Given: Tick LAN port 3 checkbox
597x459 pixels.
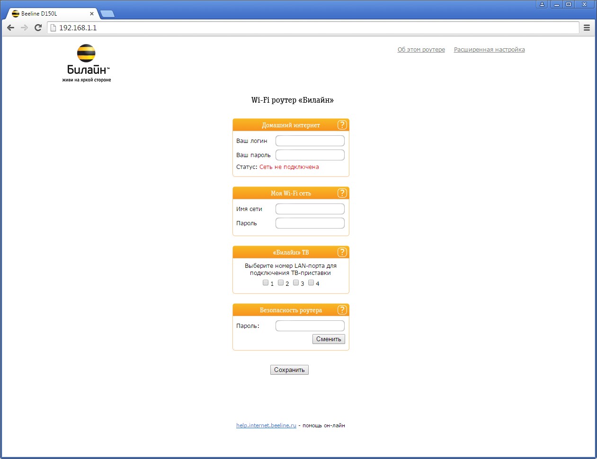Looking at the screenshot, I should pyautogui.click(x=296, y=282).
